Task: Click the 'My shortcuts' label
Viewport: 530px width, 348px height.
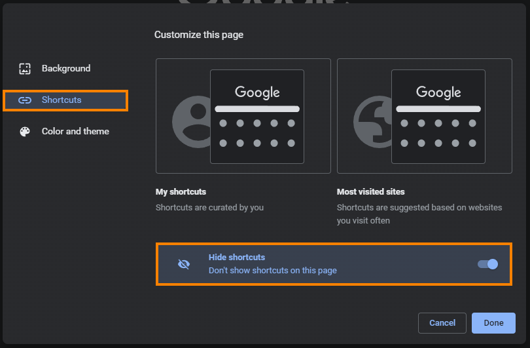Action: (x=181, y=192)
